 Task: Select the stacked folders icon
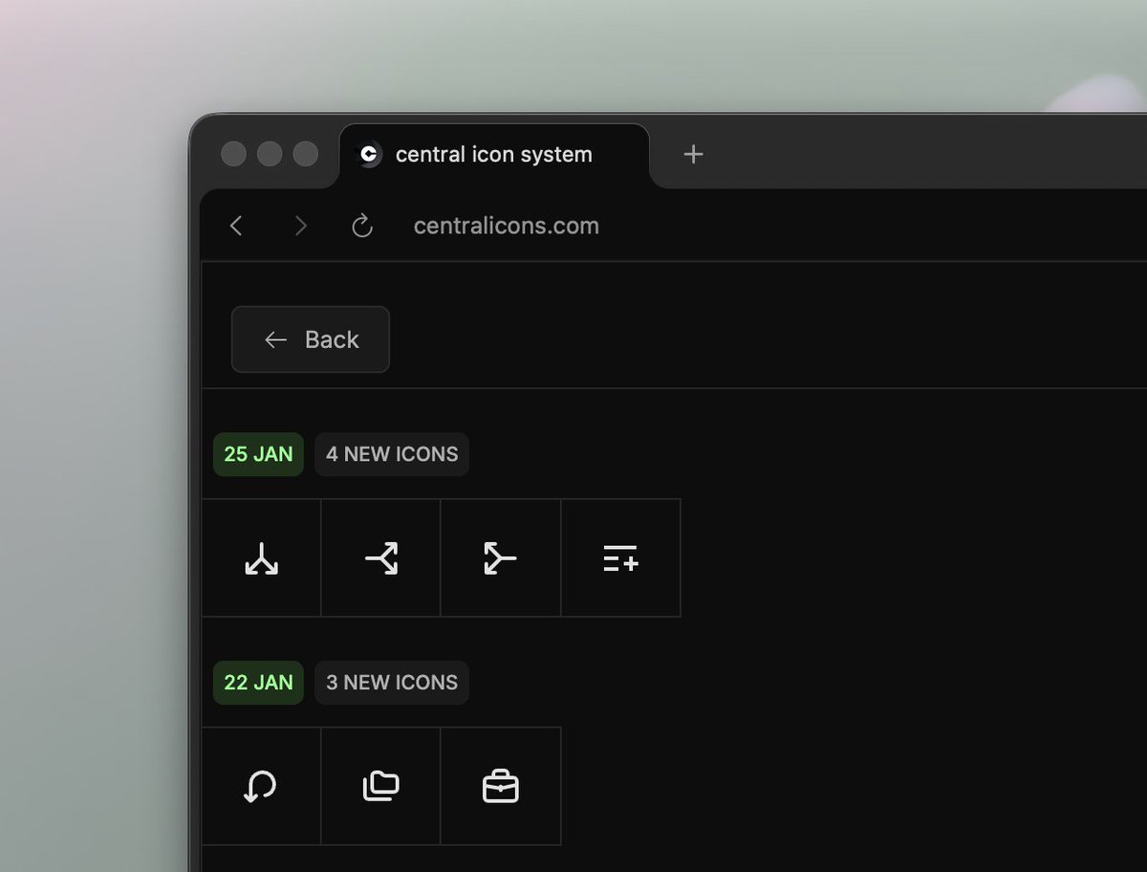(381, 787)
